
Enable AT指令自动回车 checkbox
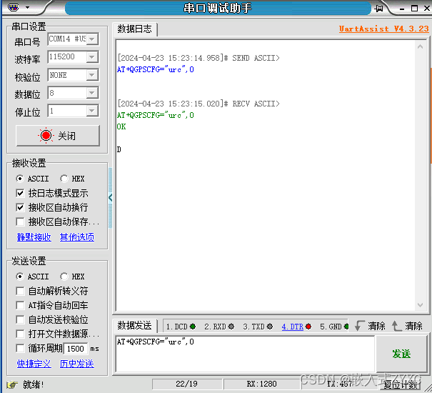(x=20, y=305)
